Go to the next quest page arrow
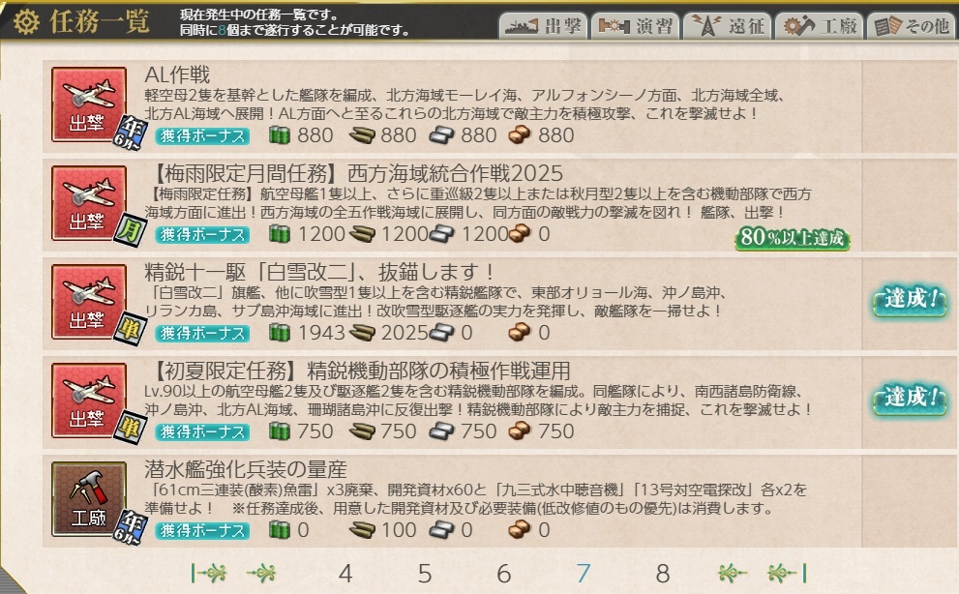959x594 pixels. 733,574
